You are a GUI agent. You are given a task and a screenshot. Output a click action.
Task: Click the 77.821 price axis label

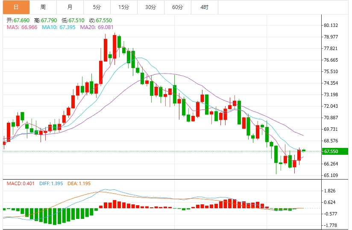(x=331, y=48)
